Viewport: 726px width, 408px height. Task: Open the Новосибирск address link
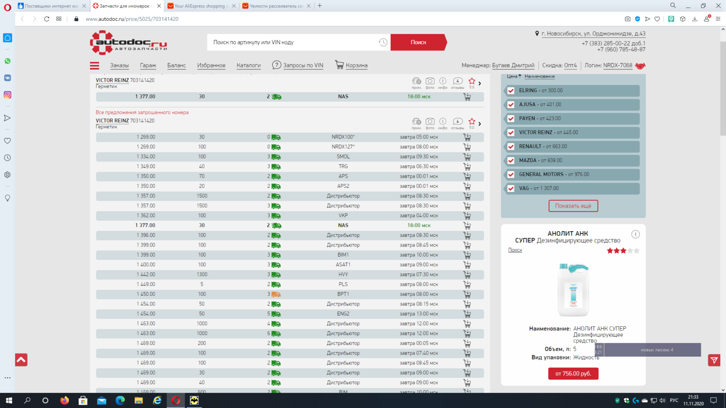click(x=594, y=34)
